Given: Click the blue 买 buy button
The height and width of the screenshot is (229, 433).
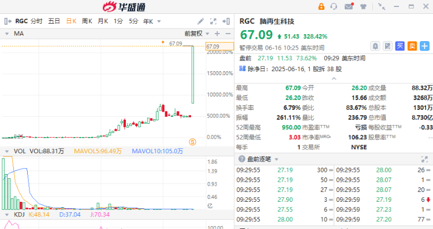Looking at the screenshot, I should tap(400, 46).
